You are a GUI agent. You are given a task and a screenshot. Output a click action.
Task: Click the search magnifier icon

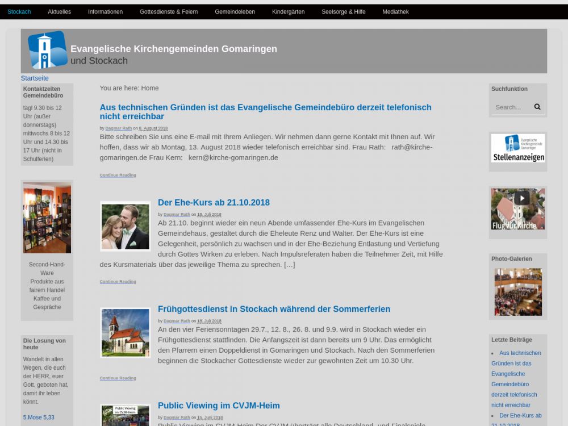pos(537,107)
